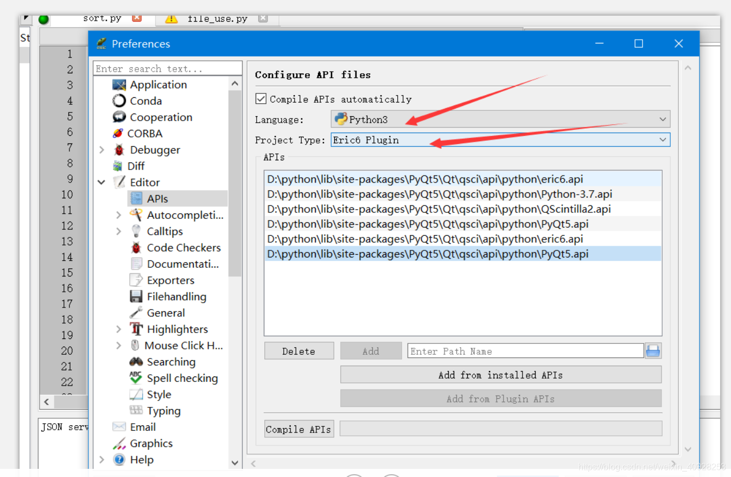Click the editor horizontal scrollbar left arrow
Viewport: 731px width, 477px height.
point(47,402)
